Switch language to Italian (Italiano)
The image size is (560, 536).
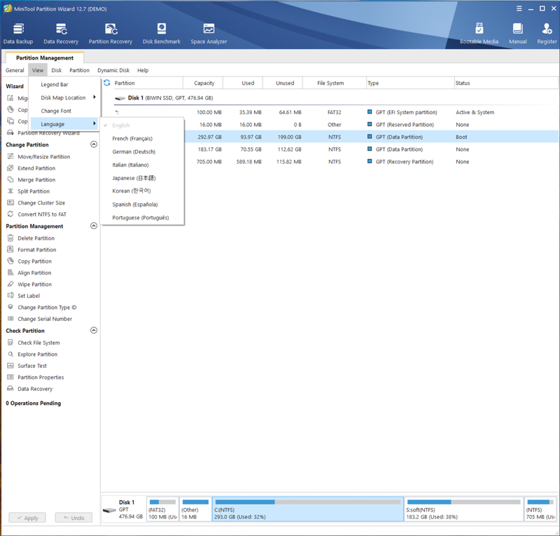coord(142,165)
